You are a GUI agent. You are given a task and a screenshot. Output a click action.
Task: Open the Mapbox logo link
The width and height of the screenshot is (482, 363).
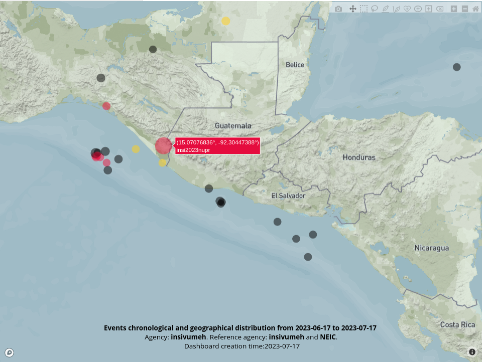(x=9, y=352)
